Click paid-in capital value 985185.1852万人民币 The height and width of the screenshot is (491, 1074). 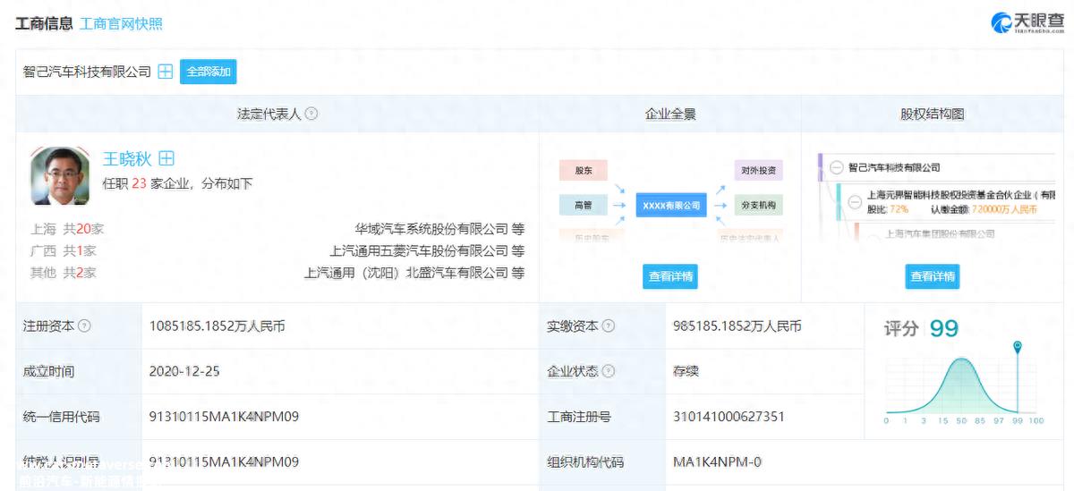click(x=737, y=326)
